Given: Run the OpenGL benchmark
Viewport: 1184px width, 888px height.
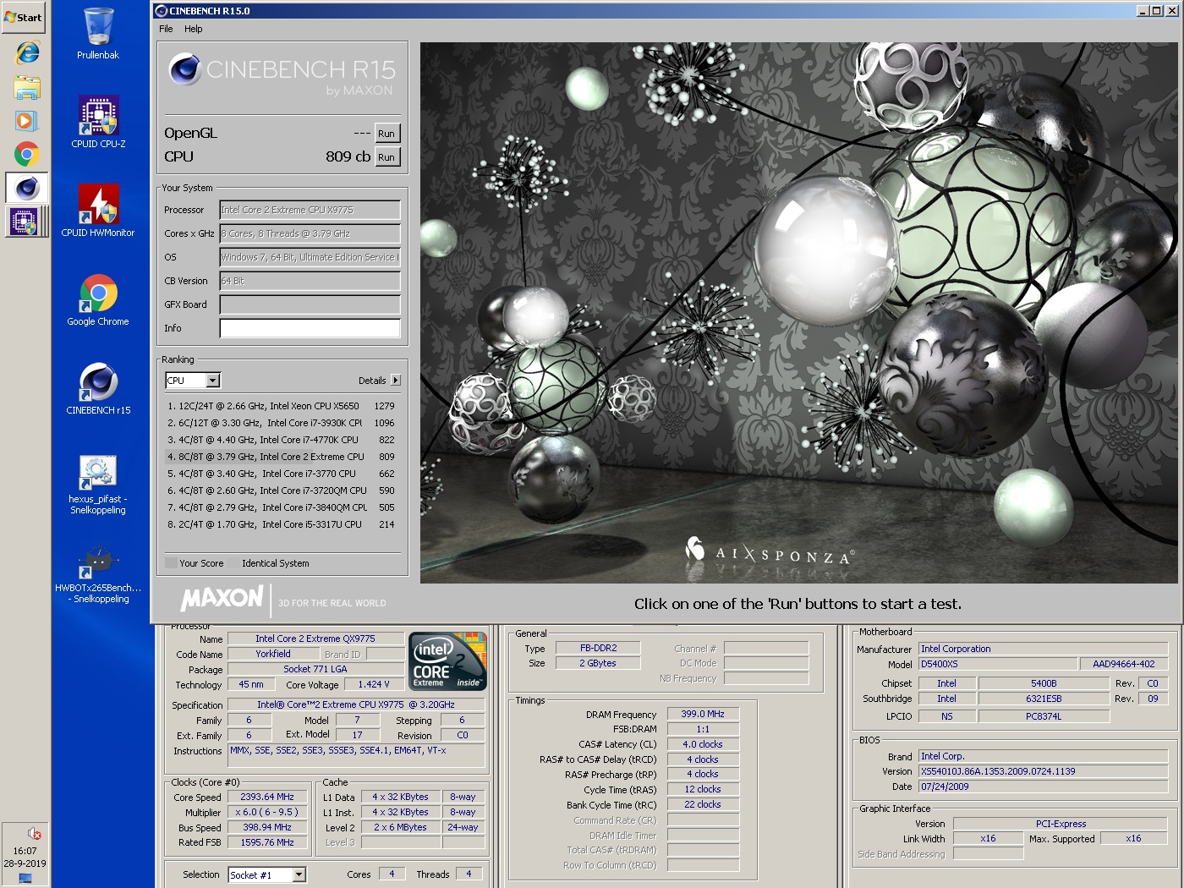Looking at the screenshot, I should (386, 134).
